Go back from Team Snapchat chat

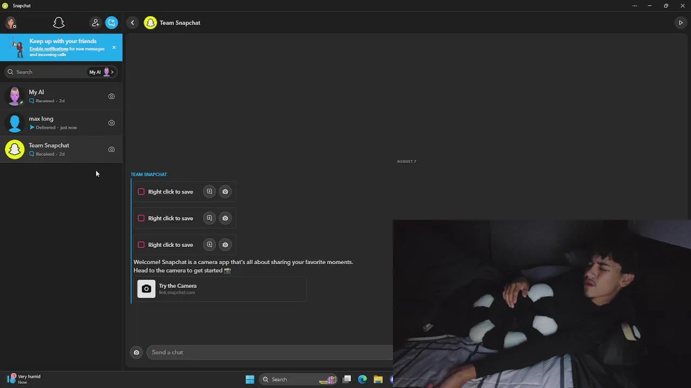click(x=132, y=23)
